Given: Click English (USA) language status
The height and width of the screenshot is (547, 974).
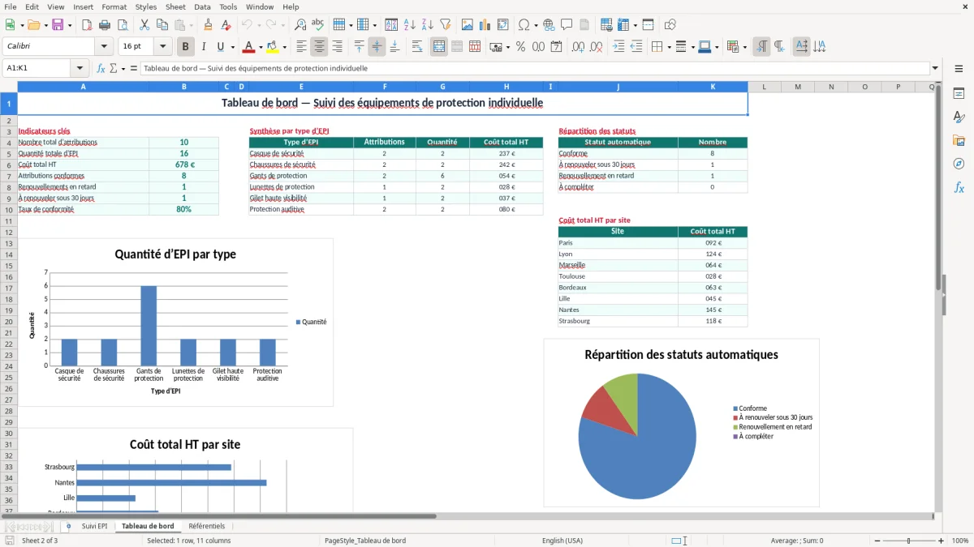Looking at the screenshot, I should click(562, 541).
